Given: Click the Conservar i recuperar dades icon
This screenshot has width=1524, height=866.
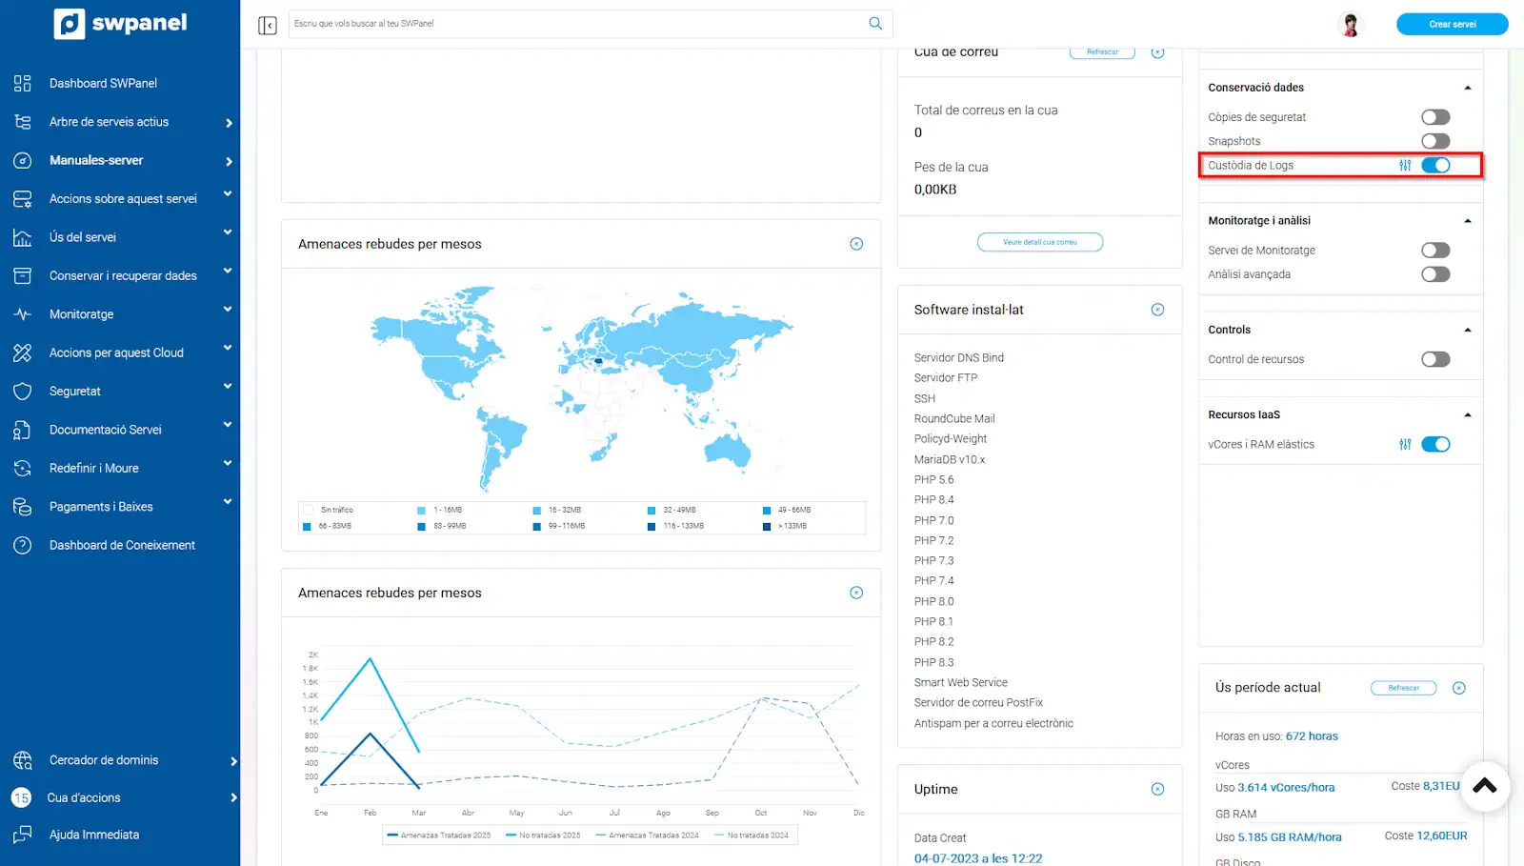Looking at the screenshot, I should [x=23, y=275].
